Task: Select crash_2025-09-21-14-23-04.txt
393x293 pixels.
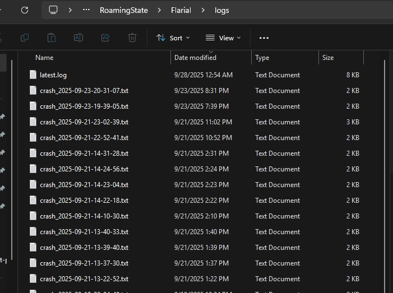Action: coord(84,185)
